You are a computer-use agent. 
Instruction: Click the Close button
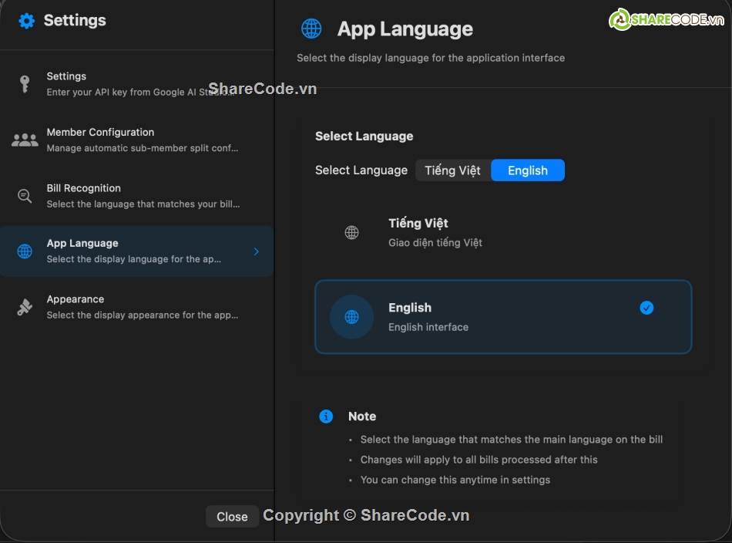pos(232,517)
